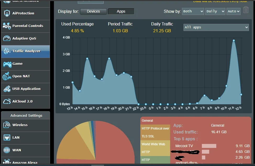Click the 18h data point on graph
The height and width of the screenshot is (166, 255).
tap(109, 58)
